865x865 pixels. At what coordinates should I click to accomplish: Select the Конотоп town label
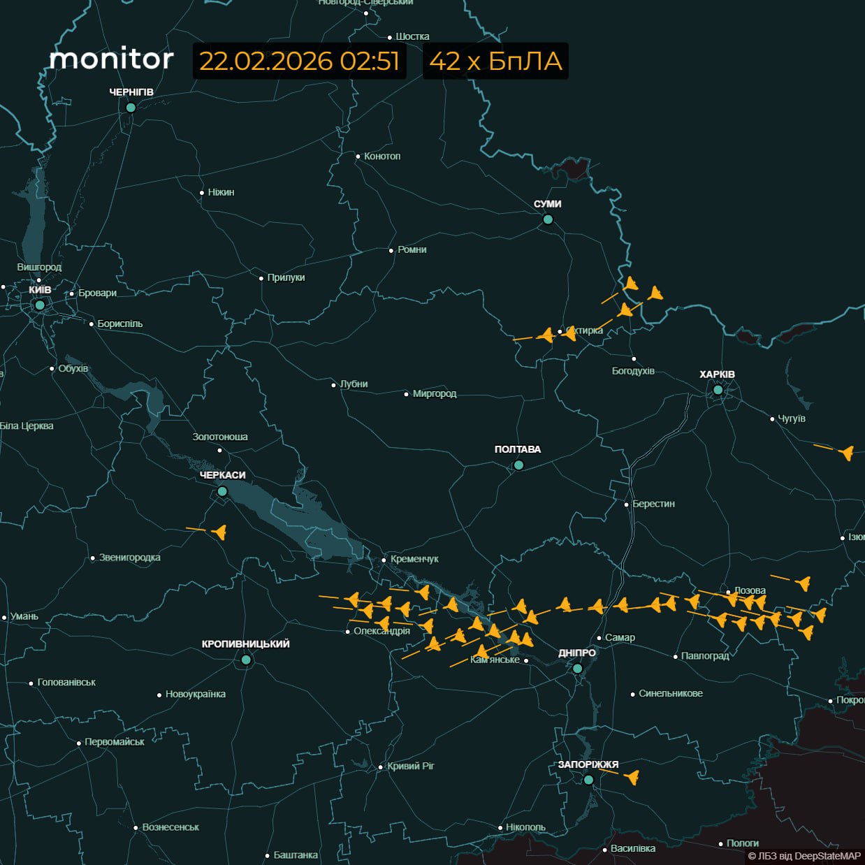click(x=381, y=156)
